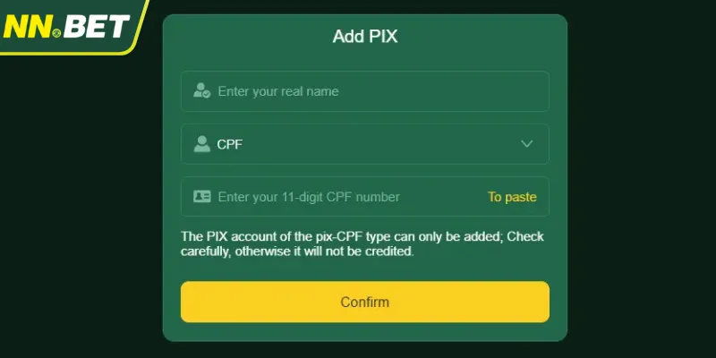Click the person icon beside CPF

click(201, 144)
